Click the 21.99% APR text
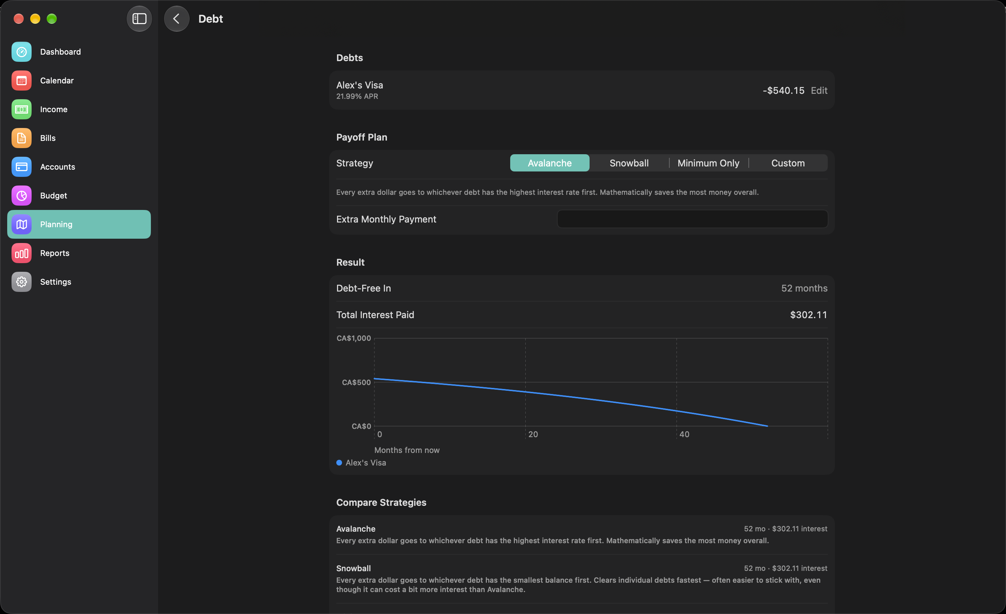Screen dimensions: 1006x614 (x=357, y=96)
